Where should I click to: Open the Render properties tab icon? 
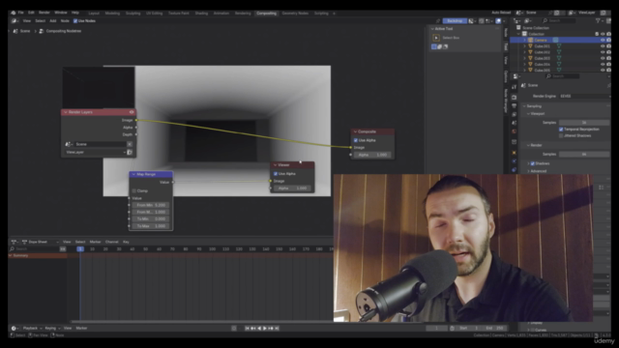[514, 97]
